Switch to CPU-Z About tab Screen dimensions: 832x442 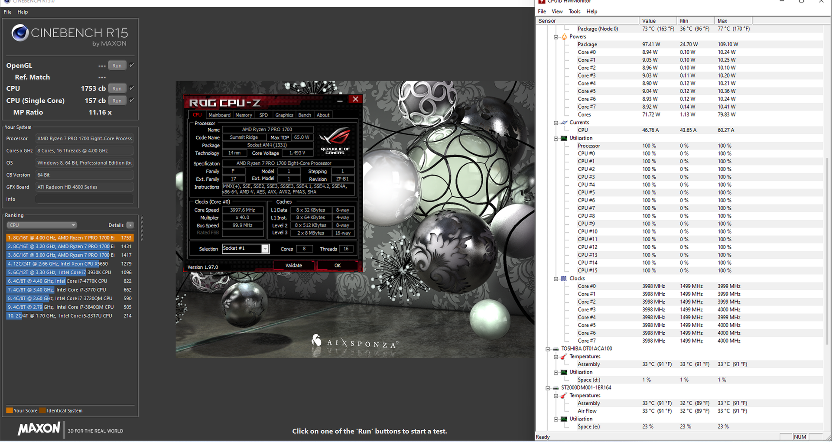coord(323,115)
